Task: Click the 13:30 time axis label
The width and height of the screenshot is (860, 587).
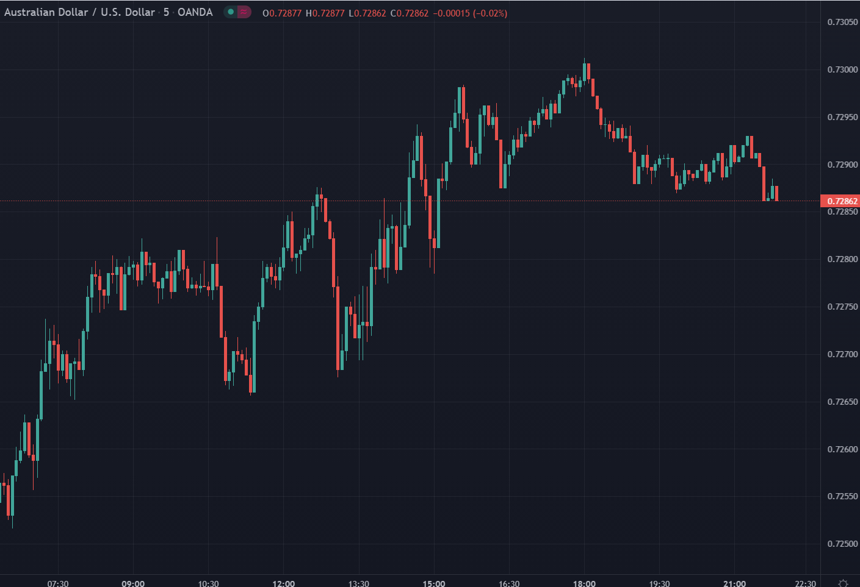Action: 359,583
